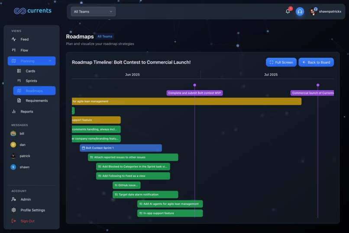
Task: Click the red notification count badge
Action: [291, 9]
